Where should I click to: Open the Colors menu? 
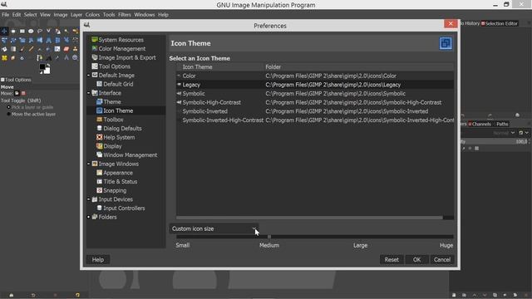tap(92, 15)
